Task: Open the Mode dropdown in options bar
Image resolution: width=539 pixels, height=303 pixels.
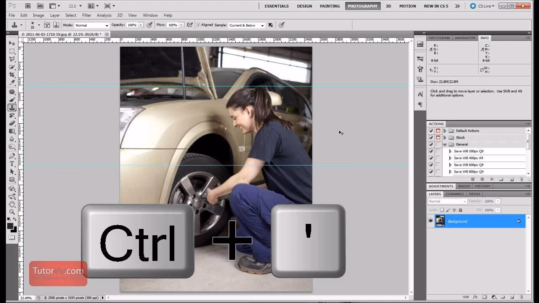Action: click(91, 25)
